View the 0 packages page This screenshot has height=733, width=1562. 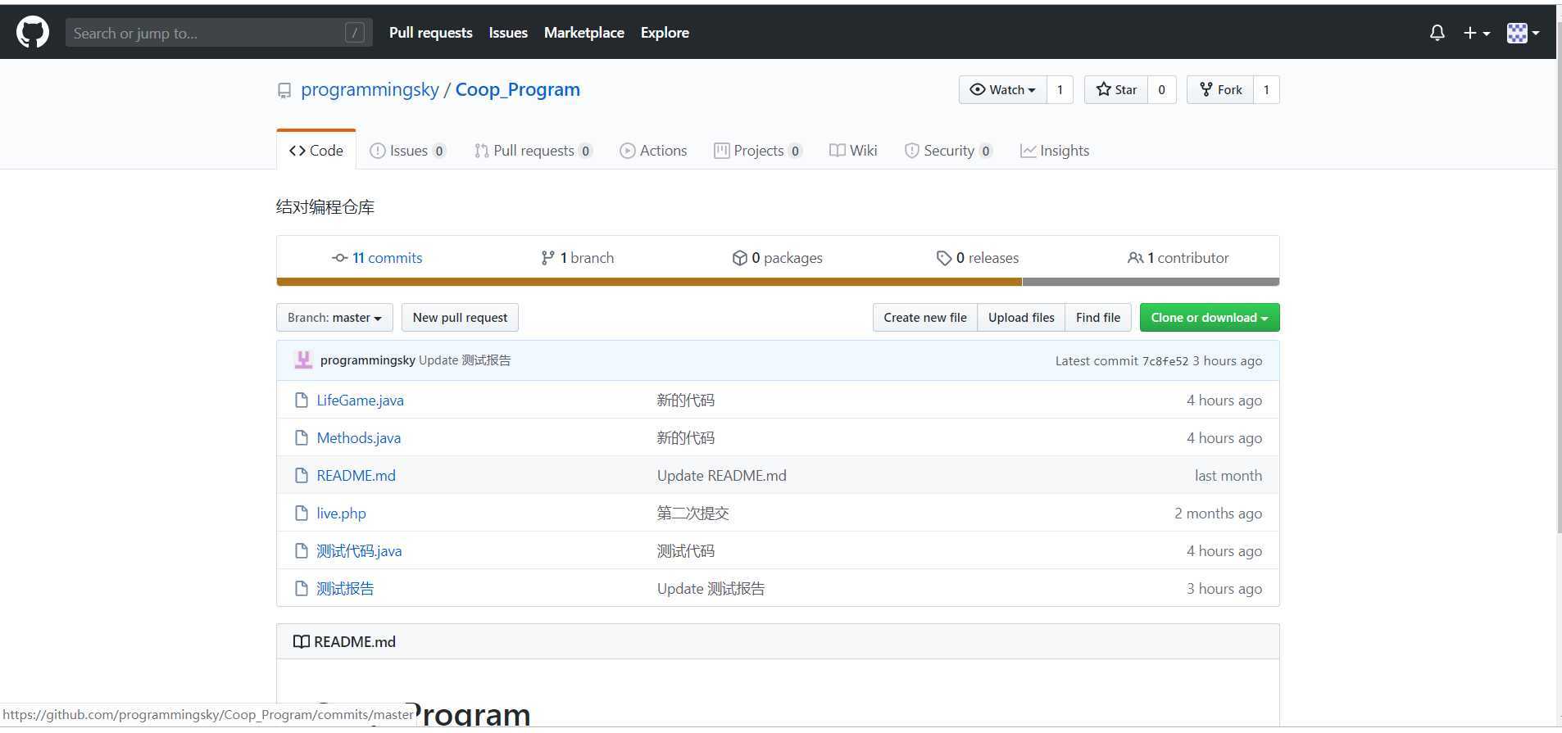pyautogui.click(x=777, y=258)
